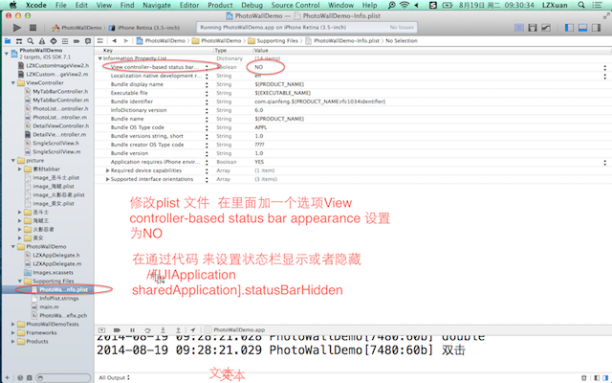Select the Bundle identifier row
The height and width of the screenshot is (383, 612).
coord(353,101)
